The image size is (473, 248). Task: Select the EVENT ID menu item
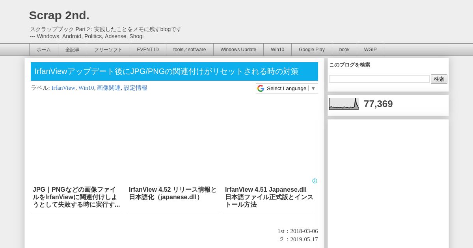[x=148, y=50]
